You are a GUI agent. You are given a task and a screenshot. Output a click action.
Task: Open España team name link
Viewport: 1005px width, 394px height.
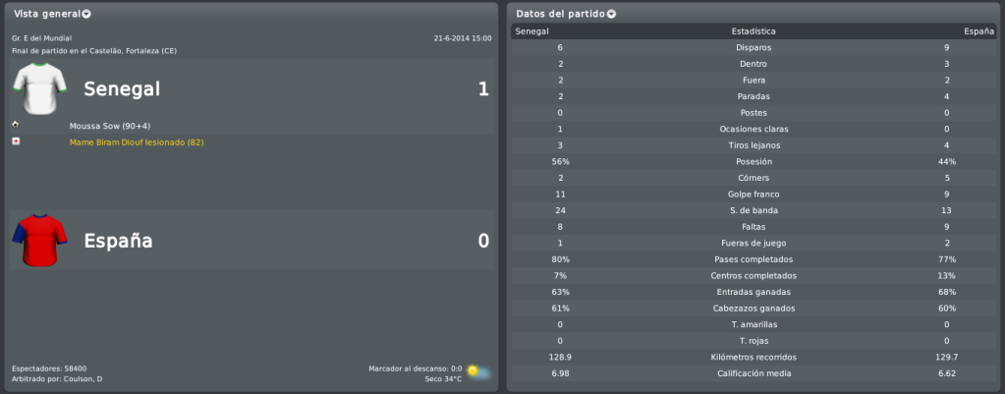pos(119,241)
